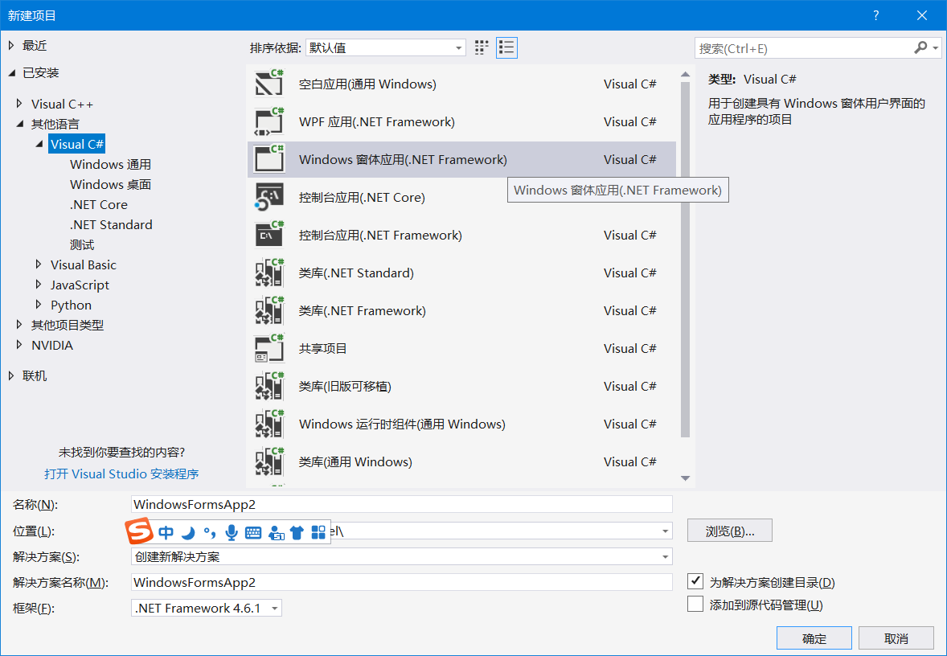Click the 取消 button
947x656 pixels.
point(896,638)
